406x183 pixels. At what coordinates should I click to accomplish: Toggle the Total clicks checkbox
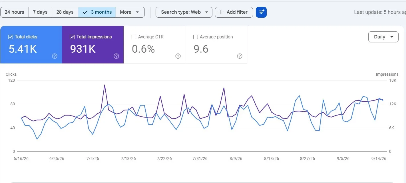click(11, 37)
